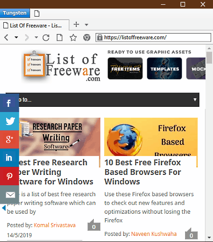Expand the tab list dropdown arrow

click(x=86, y=25)
